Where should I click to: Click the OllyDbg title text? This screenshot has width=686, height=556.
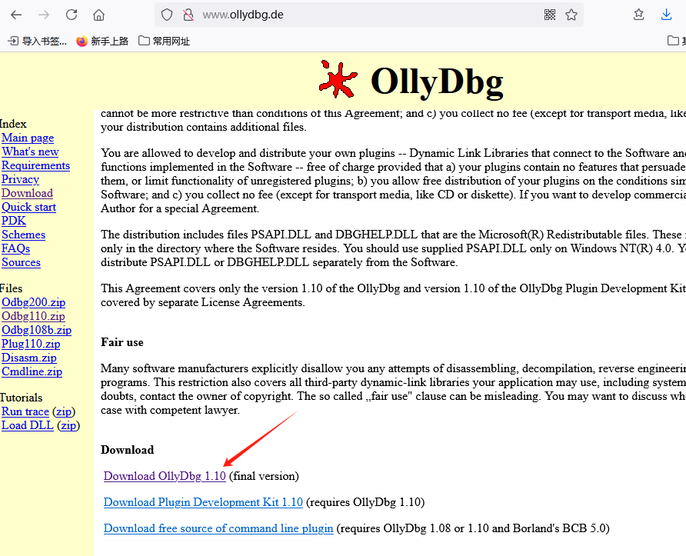[x=437, y=81]
